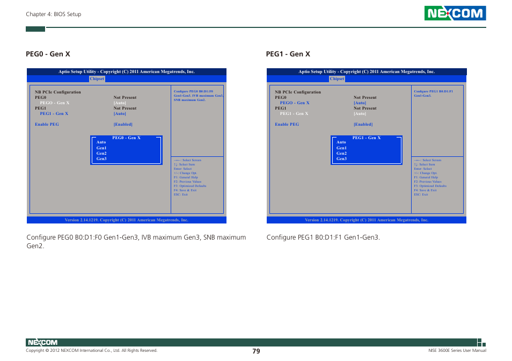This screenshot has height=361, width=512.
Task: Choose Gen3 in the PEG0 - Gen X popup
Action: 101,159
